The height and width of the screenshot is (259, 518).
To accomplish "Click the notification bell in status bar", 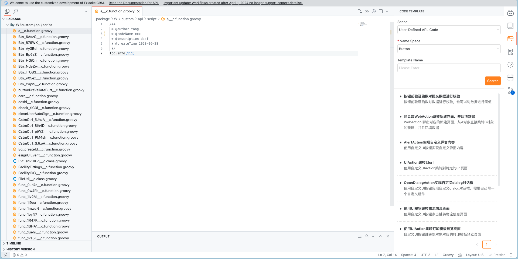I will 511,255.
